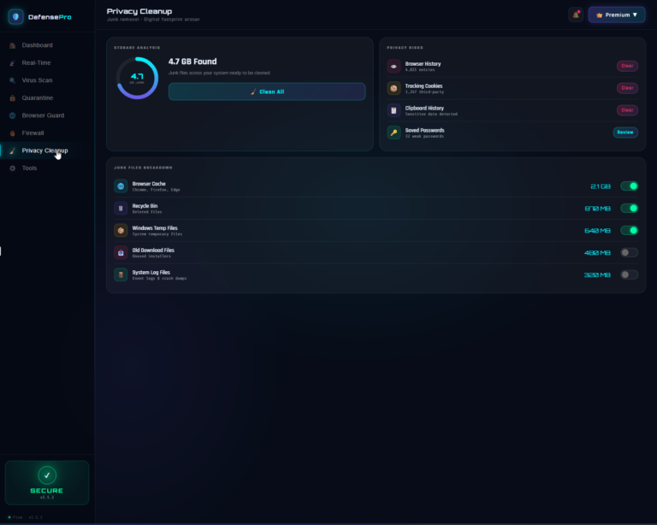This screenshot has width=657, height=525.
Task: Click the Browser Cache globe icon
Action: 121,186
